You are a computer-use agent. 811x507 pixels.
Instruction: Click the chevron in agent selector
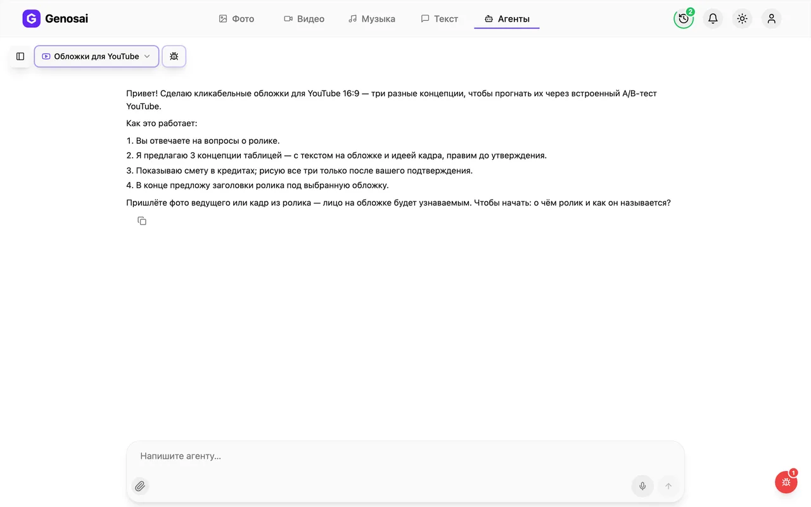pos(147,56)
